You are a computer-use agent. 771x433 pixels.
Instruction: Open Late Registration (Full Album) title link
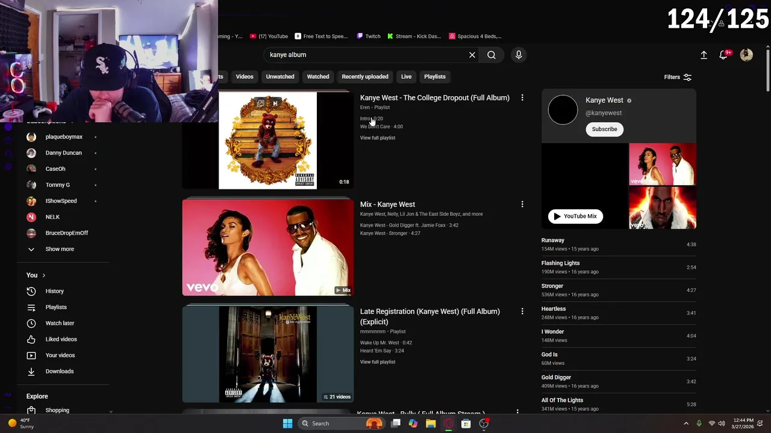[430, 316]
